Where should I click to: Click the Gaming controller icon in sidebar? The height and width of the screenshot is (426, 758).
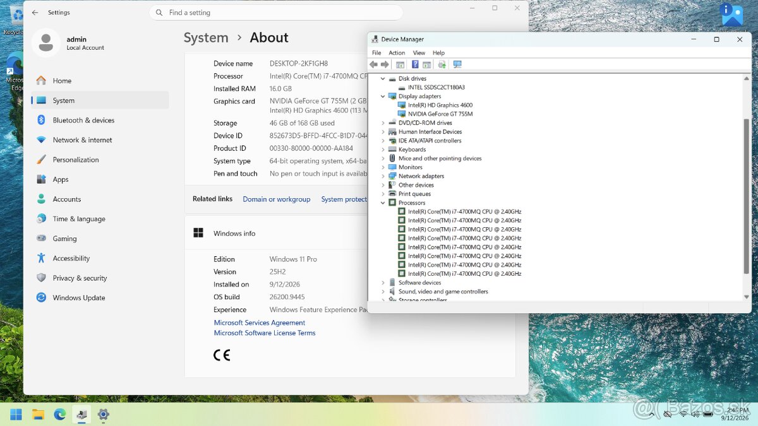pos(41,239)
